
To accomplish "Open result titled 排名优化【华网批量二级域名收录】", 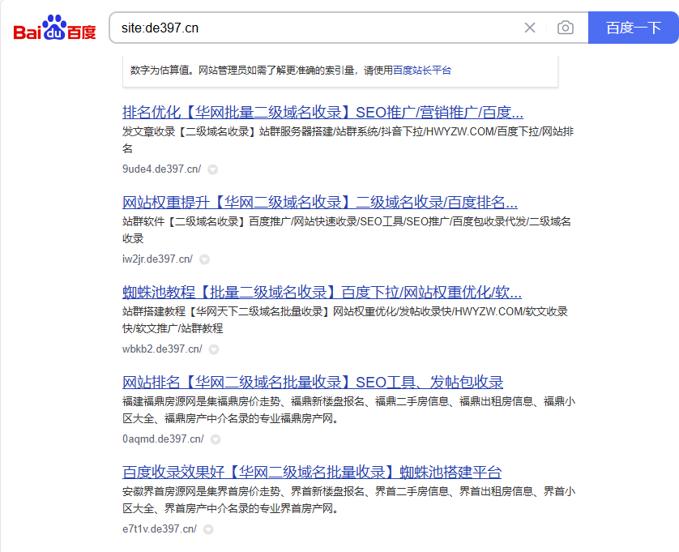I will [322, 113].
